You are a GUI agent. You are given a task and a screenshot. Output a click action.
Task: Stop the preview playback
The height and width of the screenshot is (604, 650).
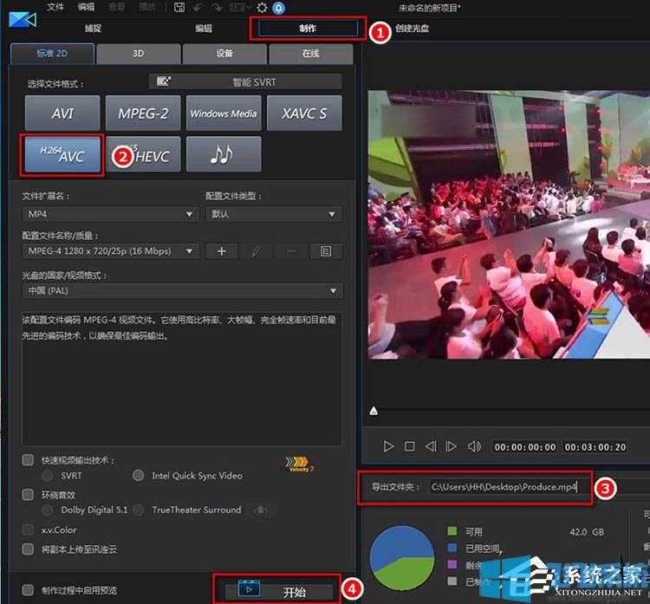pyautogui.click(x=410, y=446)
